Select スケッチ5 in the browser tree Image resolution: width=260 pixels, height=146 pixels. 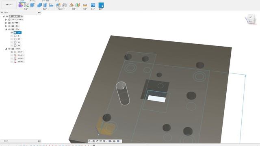click(21, 62)
